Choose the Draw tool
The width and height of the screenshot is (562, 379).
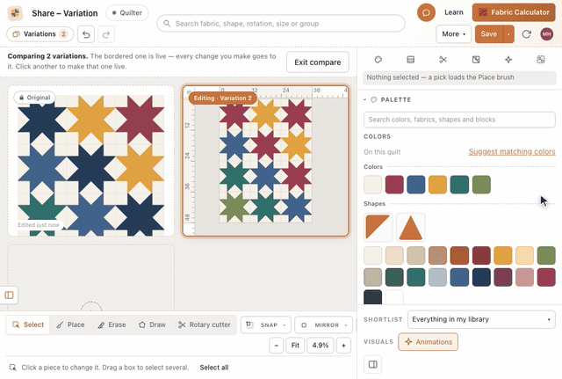(x=152, y=324)
